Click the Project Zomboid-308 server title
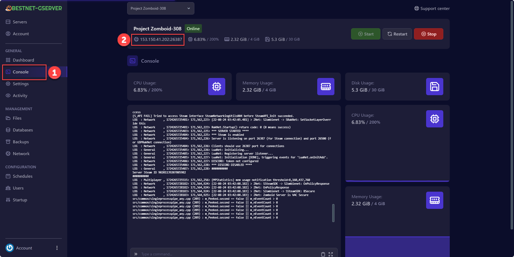514x257 pixels. [x=157, y=28]
